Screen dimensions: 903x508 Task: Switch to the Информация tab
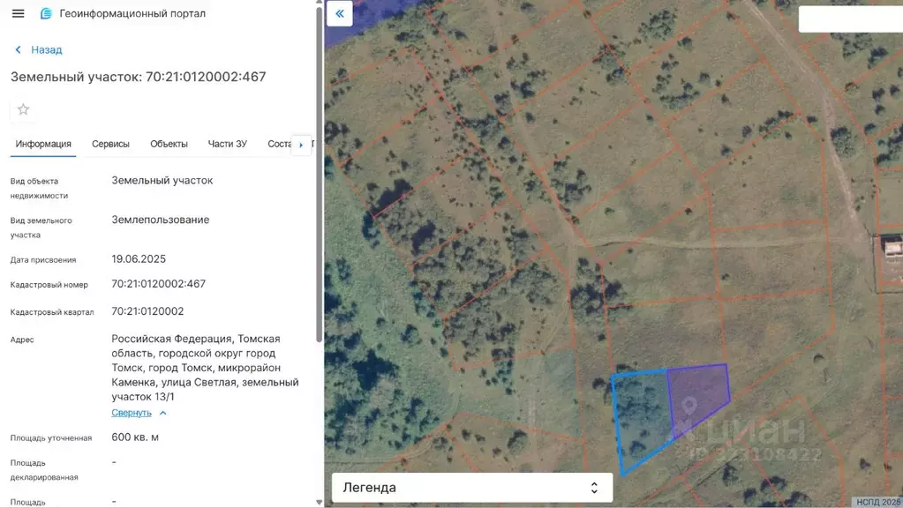click(43, 144)
